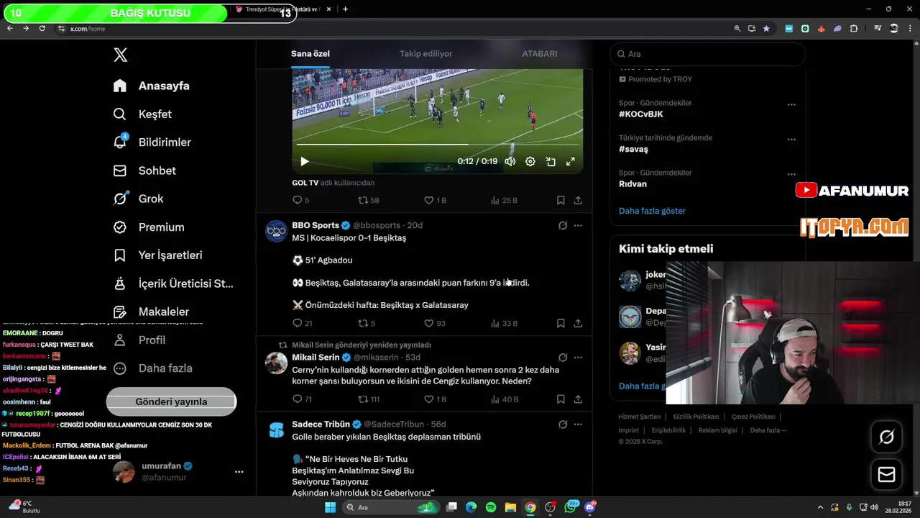Click Gönderi yayınla post button

point(171,401)
